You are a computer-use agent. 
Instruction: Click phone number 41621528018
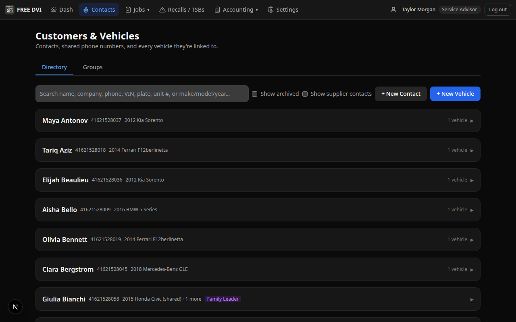91,150
